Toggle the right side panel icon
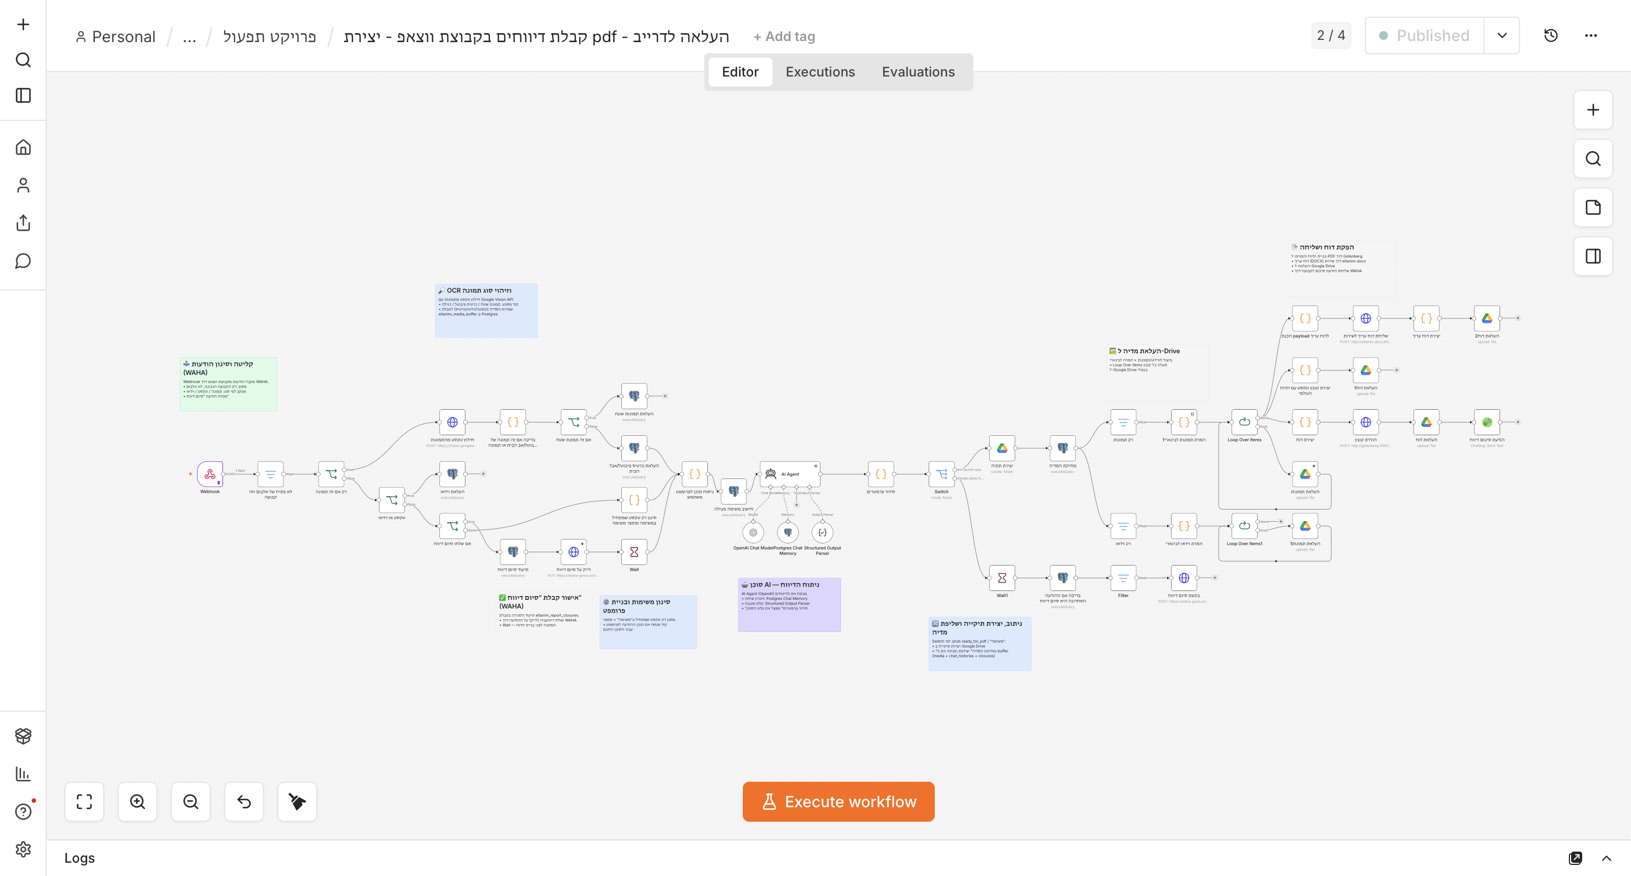Screen dimensions: 1631x876 (x=1593, y=256)
